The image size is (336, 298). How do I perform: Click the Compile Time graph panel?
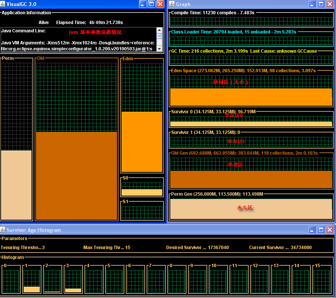point(251,21)
